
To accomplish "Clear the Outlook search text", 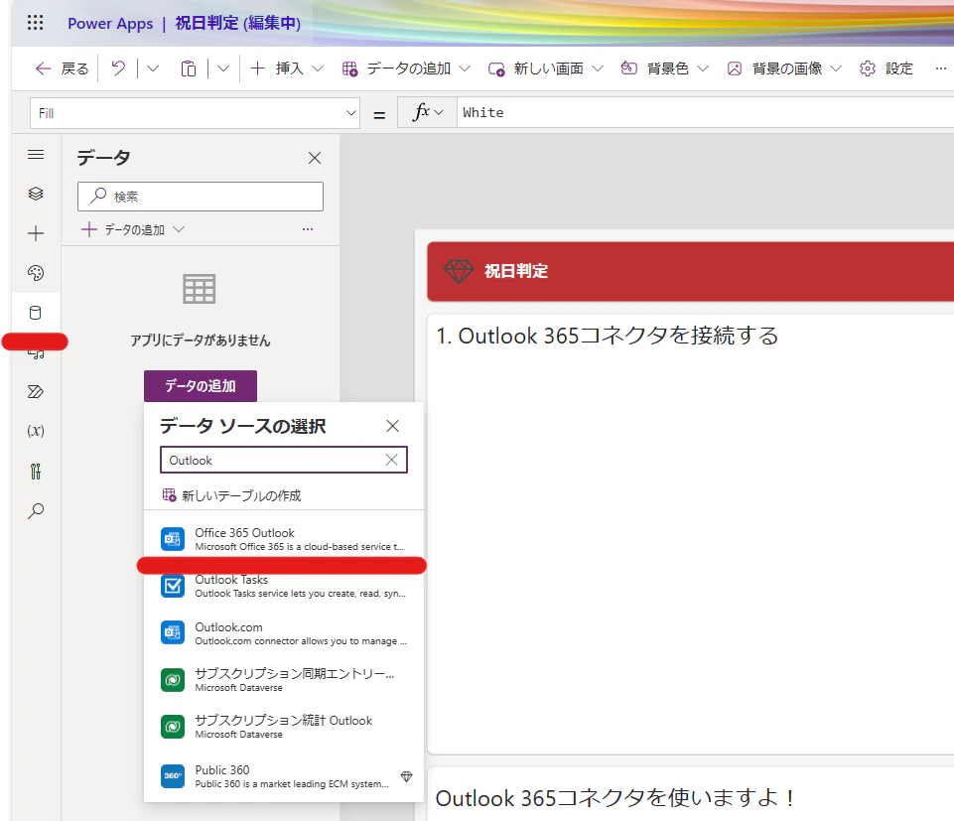I will pyautogui.click(x=392, y=460).
